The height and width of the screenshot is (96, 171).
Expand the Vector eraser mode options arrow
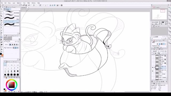(x=18, y=48)
